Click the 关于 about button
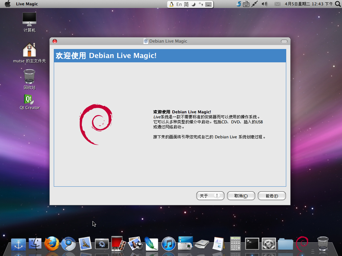Image resolution: width=342 pixels, height=256 pixels. (x=210, y=196)
